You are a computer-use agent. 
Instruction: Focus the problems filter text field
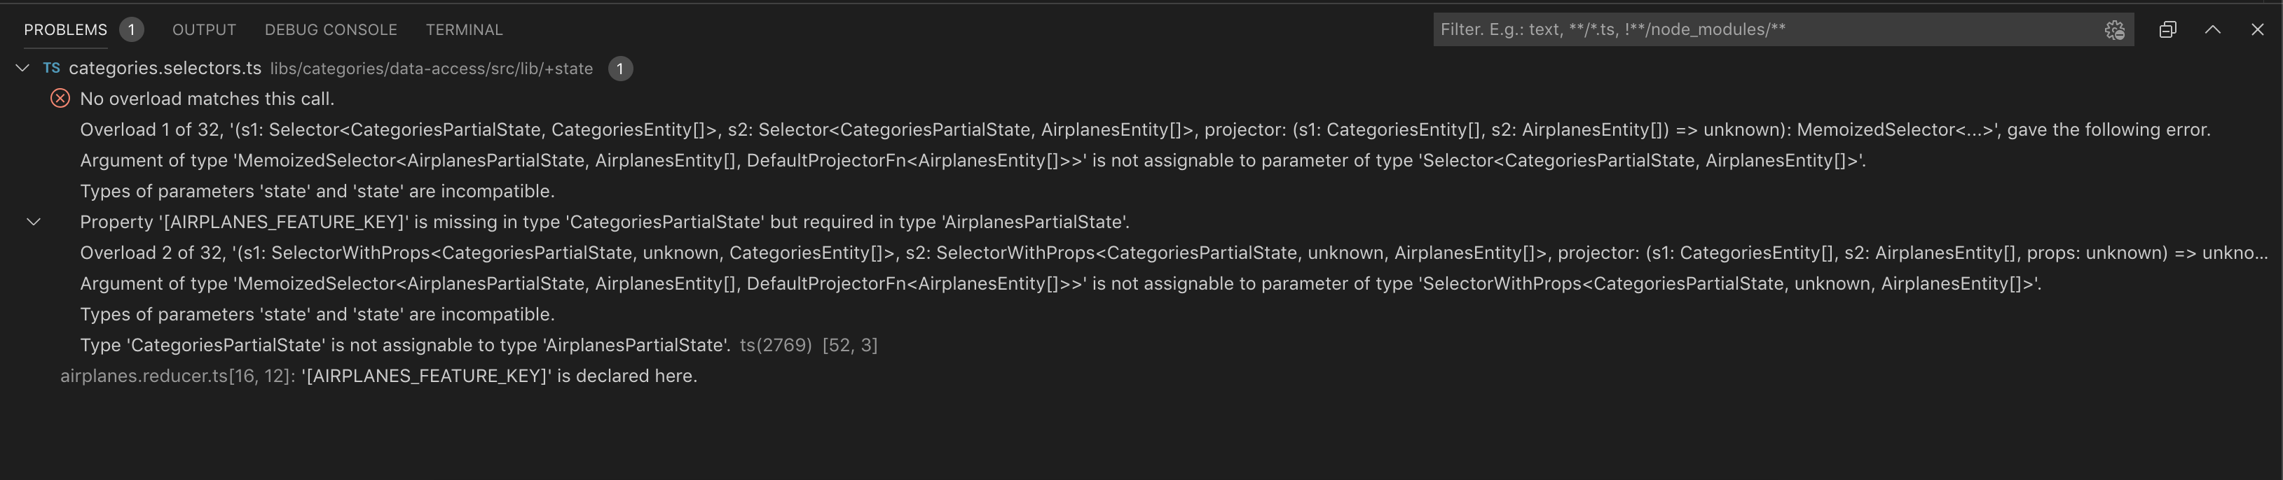(x=1764, y=30)
